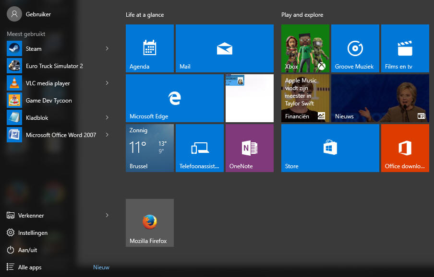The width and height of the screenshot is (434, 277).
Task: Open the Financiën news tile
Action: coord(305,98)
